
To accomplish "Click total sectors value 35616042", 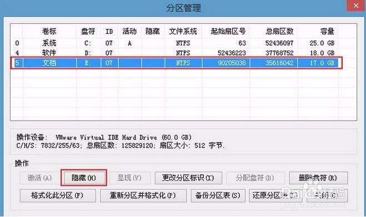I will (279, 63).
